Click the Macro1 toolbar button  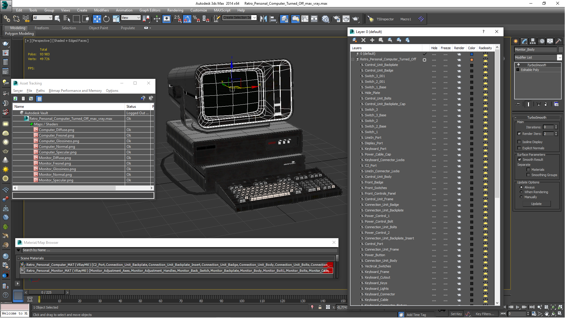click(406, 19)
